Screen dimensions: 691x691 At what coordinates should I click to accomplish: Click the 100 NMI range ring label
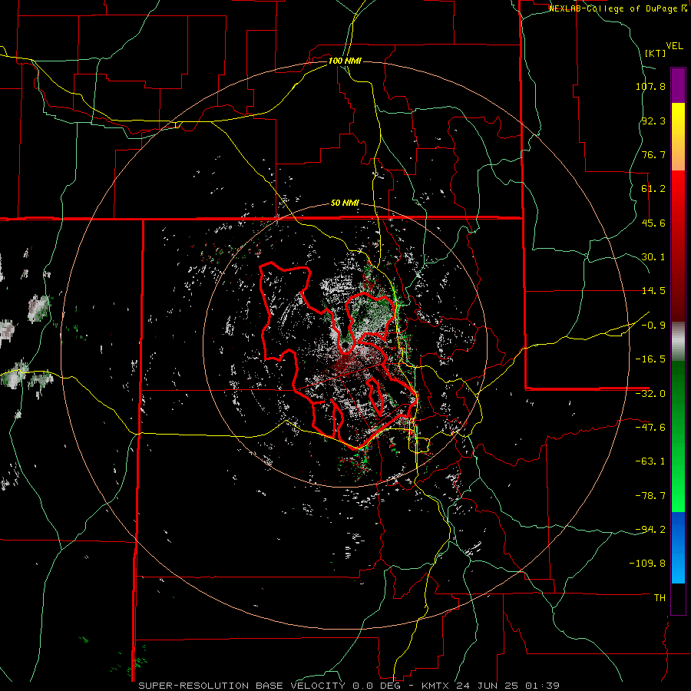[x=345, y=61]
